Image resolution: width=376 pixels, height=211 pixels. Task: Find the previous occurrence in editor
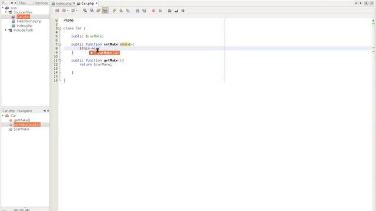click(92, 11)
